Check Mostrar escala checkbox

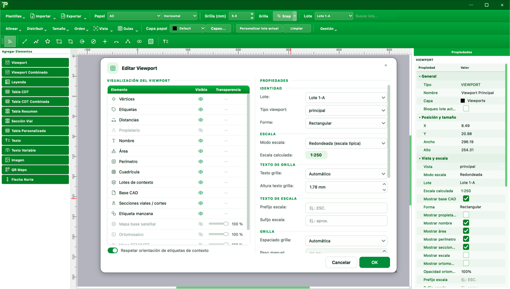point(466,255)
